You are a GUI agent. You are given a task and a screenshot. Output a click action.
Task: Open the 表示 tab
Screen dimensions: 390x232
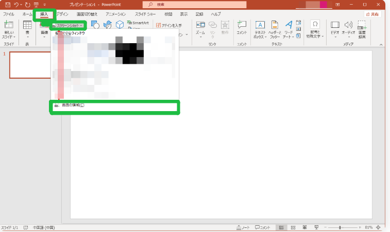[184, 14]
